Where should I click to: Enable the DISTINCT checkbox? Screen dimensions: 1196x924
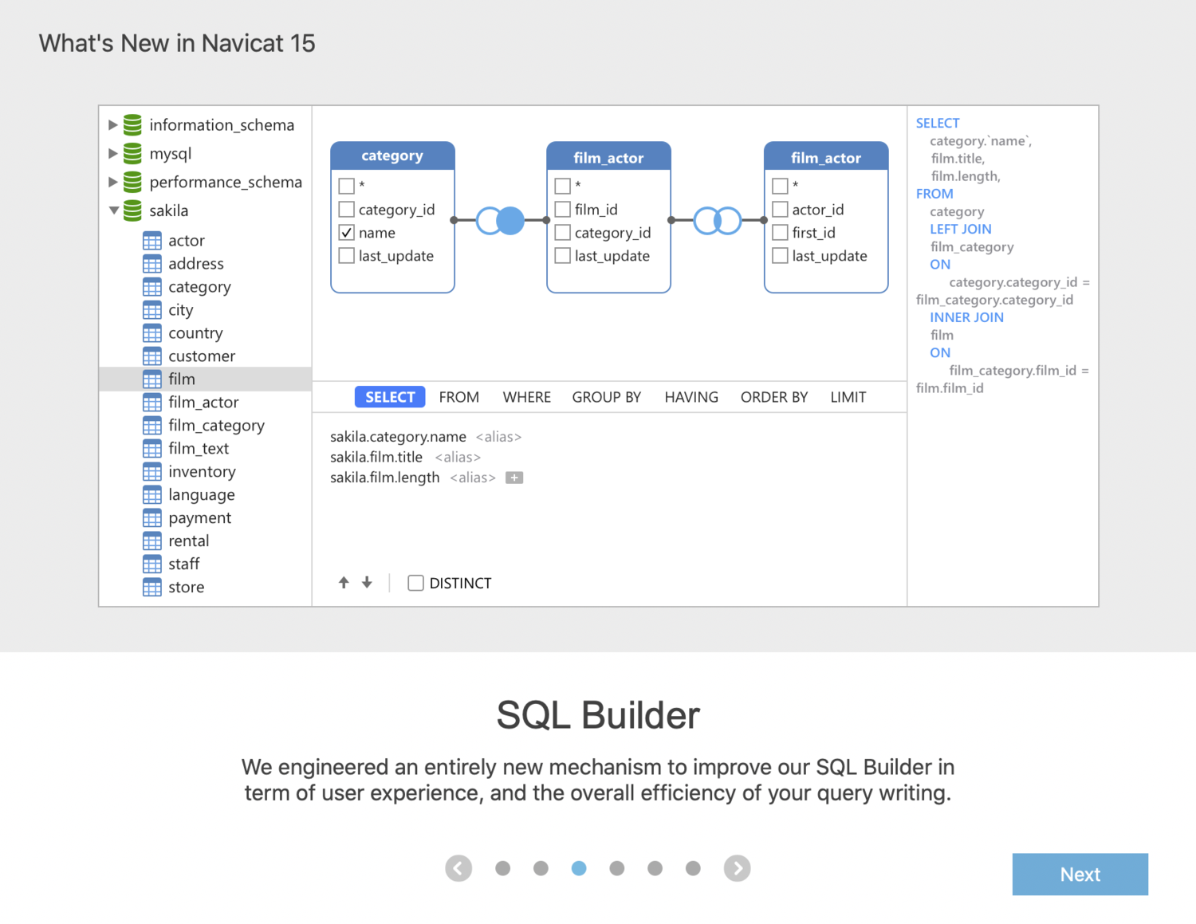pyautogui.click(x=415, y=583)
